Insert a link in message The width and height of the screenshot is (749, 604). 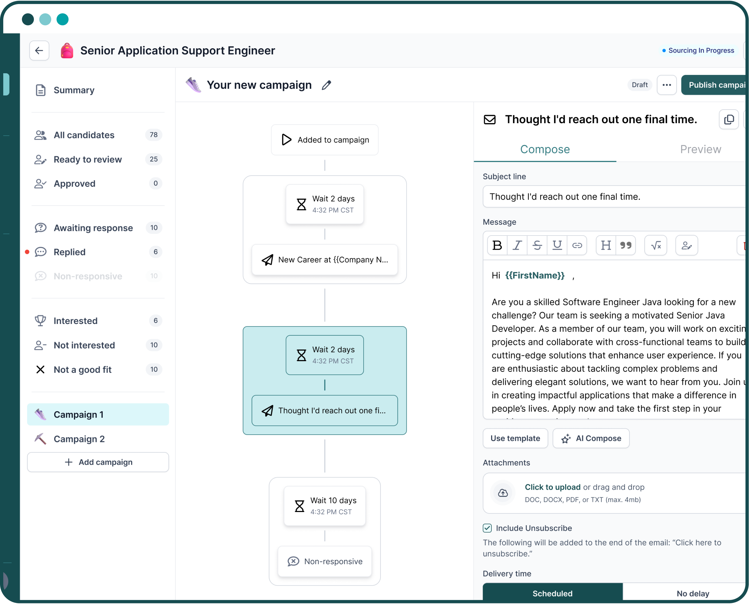577,245
